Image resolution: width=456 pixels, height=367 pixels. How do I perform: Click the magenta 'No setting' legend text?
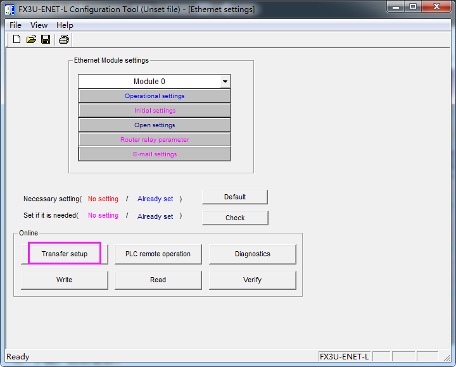tap(103, 216)
